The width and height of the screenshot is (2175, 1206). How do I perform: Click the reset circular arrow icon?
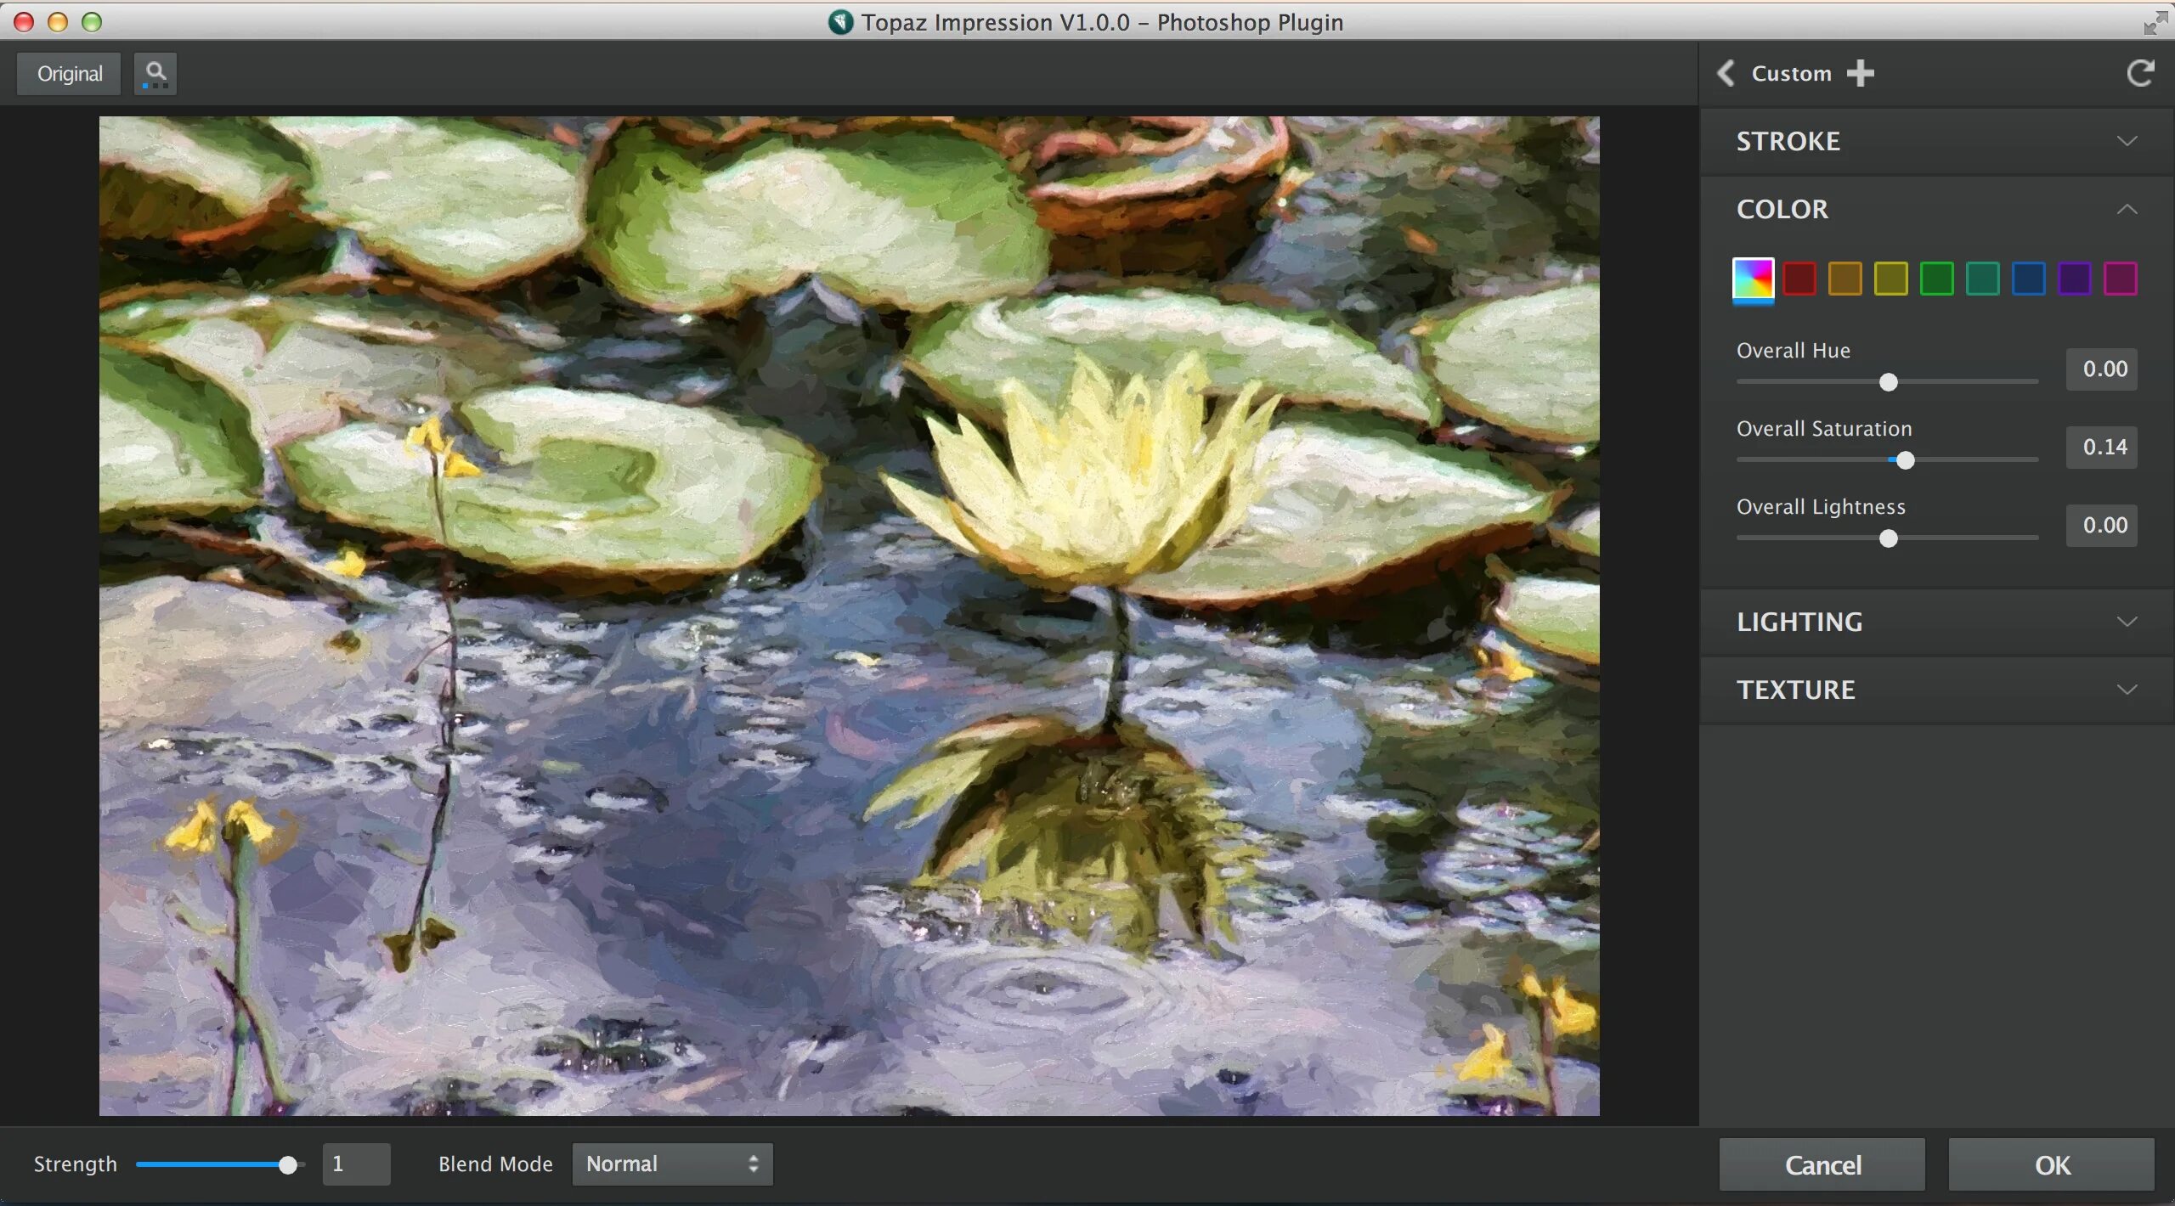[x=2139, y=73]
